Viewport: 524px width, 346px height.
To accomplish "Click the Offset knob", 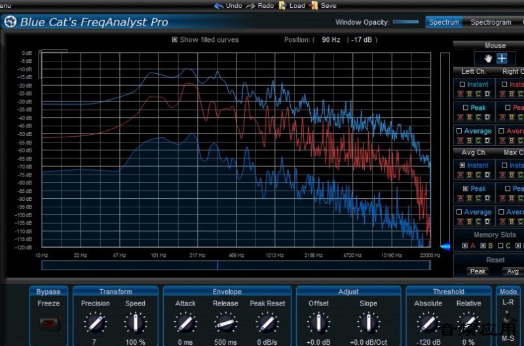I will (318, 323).
